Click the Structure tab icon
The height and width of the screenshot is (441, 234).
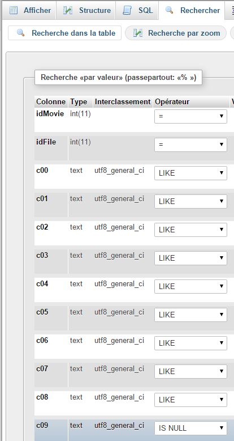click(68, 10)
